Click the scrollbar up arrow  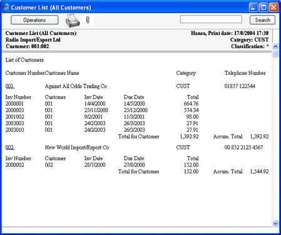click(275, 46)
